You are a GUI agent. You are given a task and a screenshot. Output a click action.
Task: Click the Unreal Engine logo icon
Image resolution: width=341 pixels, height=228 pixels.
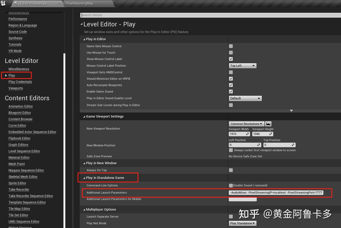pyautogui.click(x=3, y=4)
